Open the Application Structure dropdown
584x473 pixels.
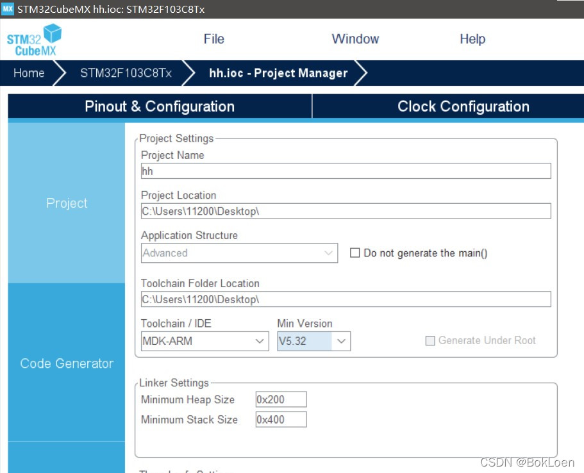pos(239,253)
